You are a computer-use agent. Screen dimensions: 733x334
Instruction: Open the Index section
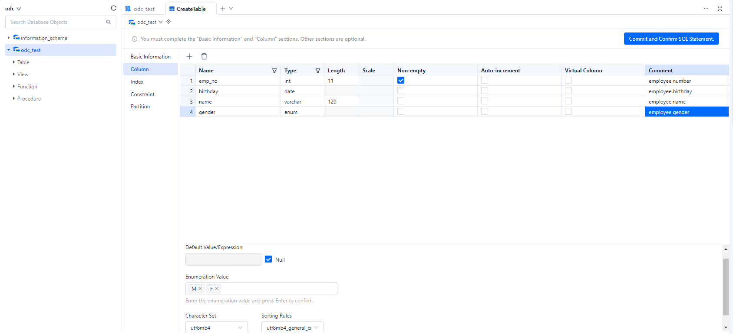pyautogui.click(x=137, y=82)
